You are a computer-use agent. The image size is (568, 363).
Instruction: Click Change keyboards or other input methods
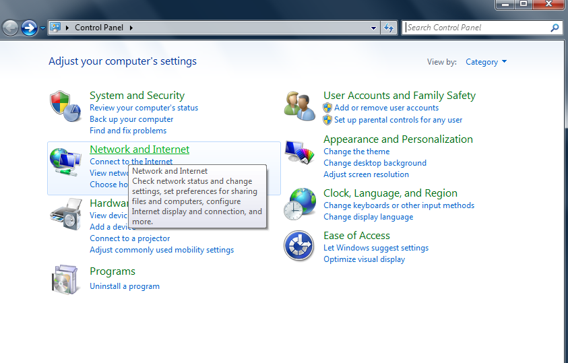click(398, 205)
